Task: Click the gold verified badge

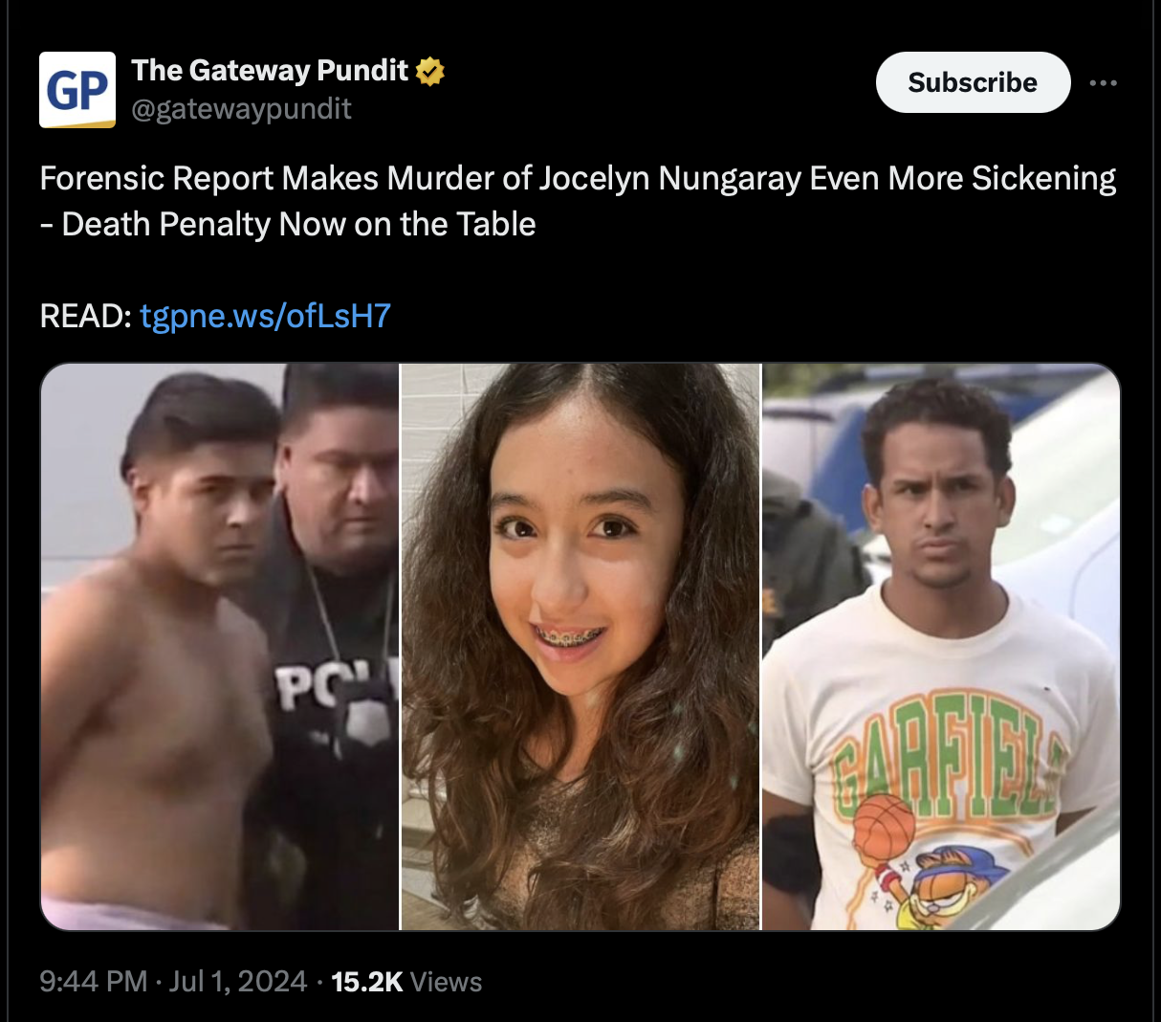Action: click(x=430, y=71)
